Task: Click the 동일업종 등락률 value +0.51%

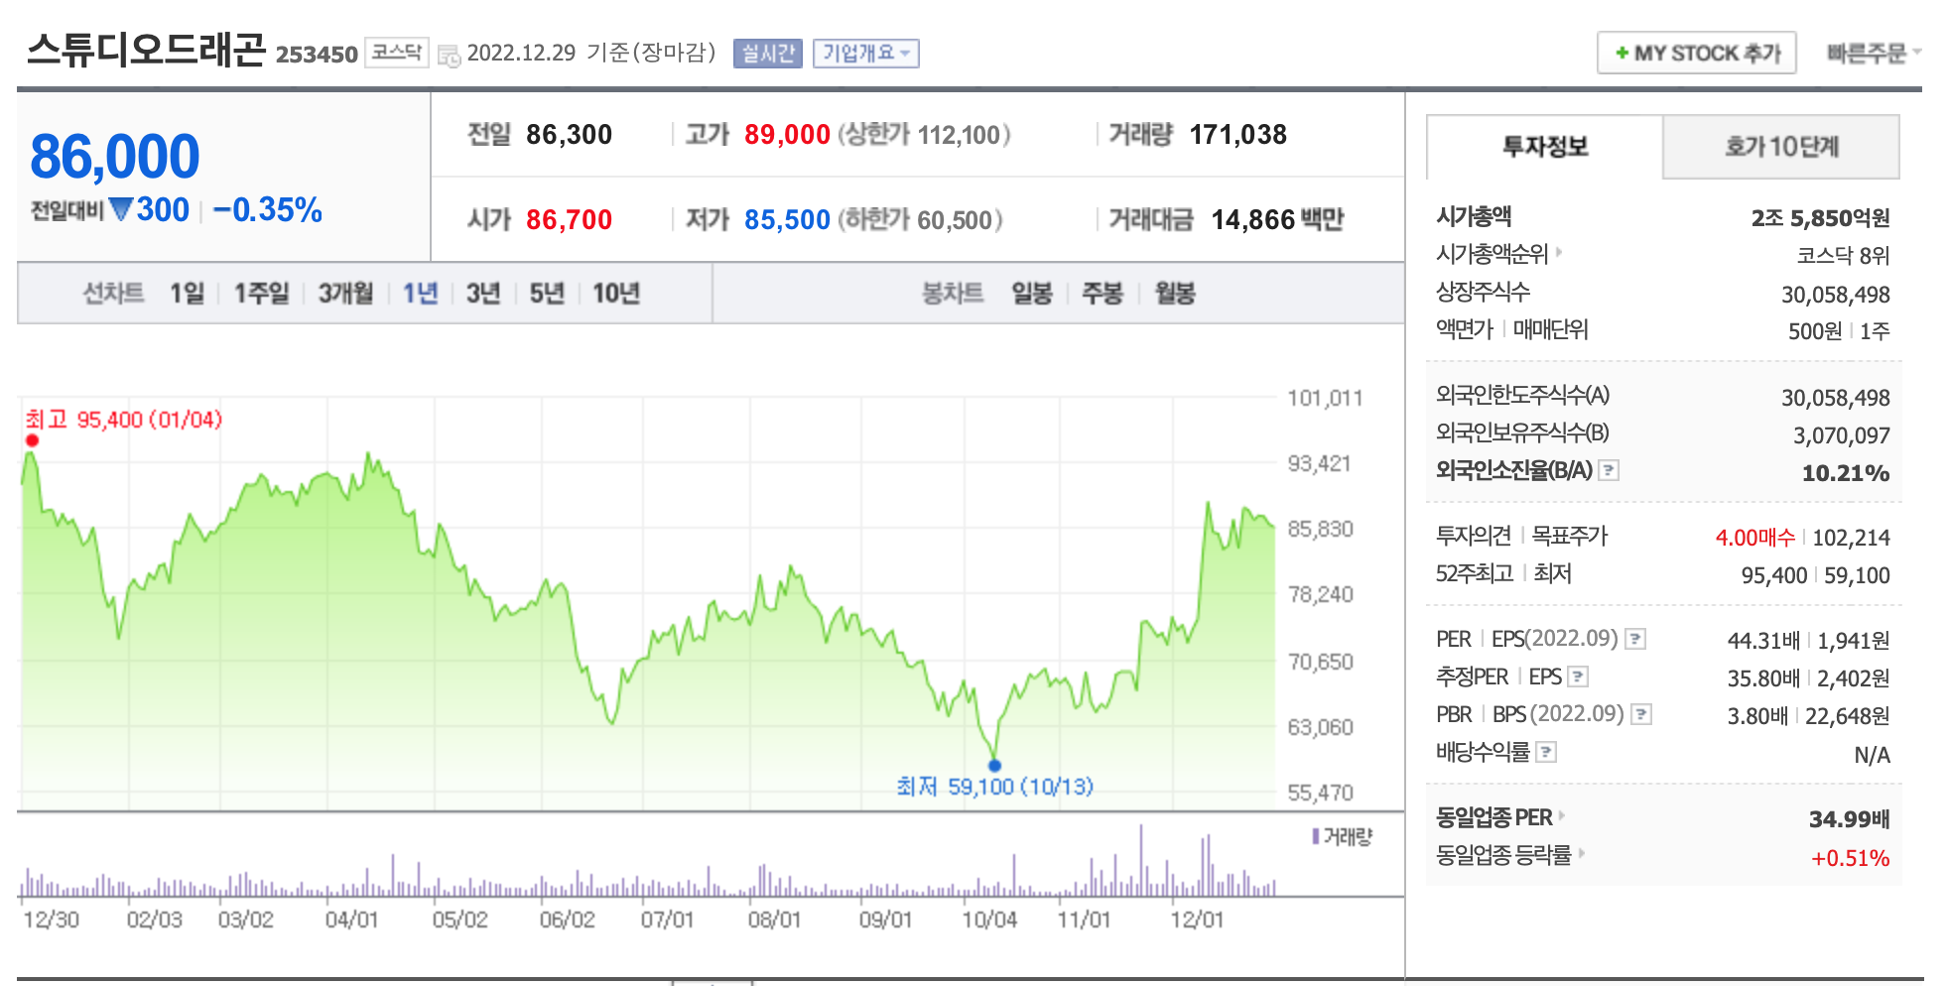Action: (1851, 858)
